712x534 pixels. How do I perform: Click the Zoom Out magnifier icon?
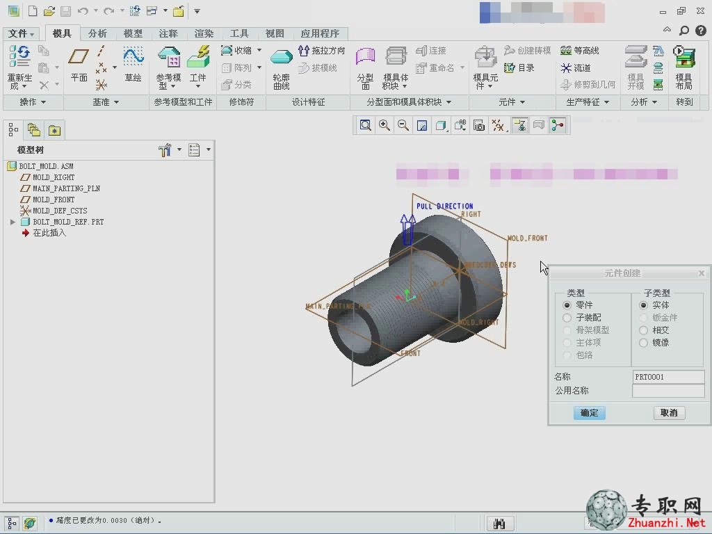pyautogui.click(x=403, y=125)
